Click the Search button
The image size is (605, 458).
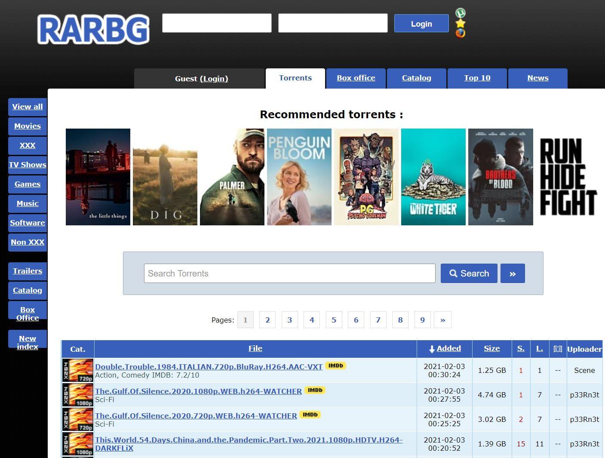point(469,274)
